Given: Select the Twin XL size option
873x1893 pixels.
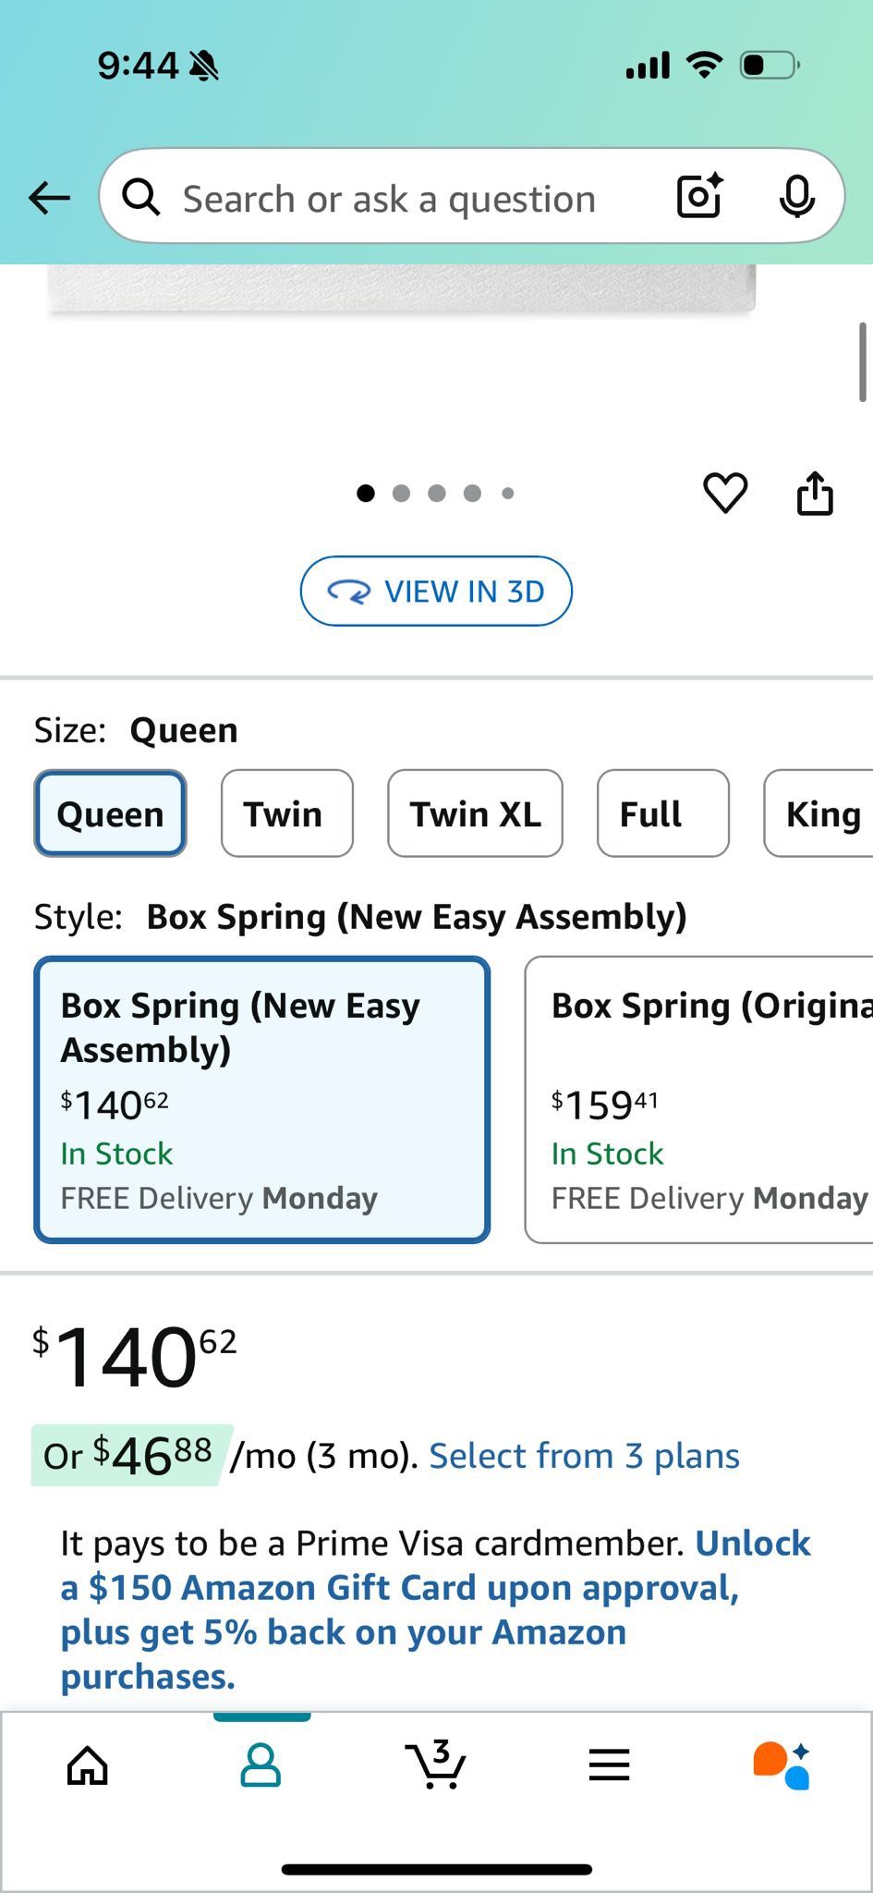Looking at the screenshot, I should click(475, 813).
